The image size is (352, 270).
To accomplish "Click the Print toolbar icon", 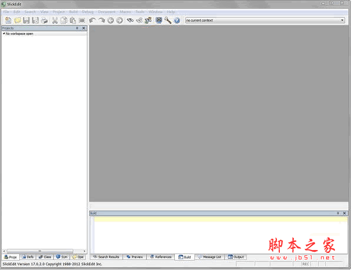I will click(45, 21).
